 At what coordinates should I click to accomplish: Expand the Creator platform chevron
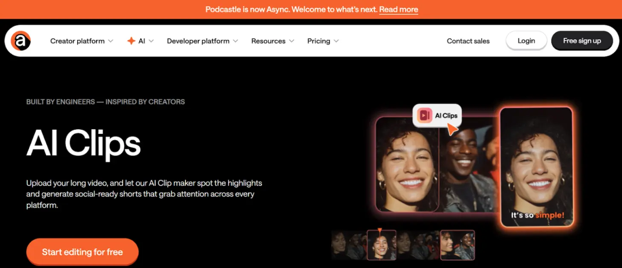coord(111,41)
